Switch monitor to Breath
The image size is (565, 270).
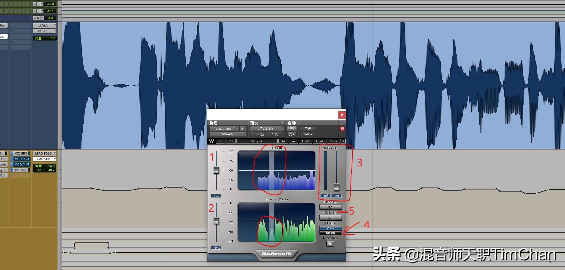click(x=330, y=233)
